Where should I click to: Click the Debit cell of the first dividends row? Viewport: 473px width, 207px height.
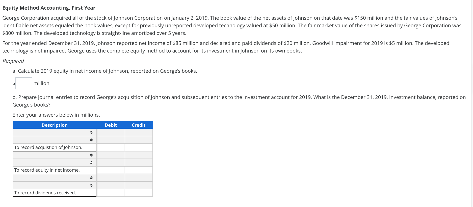point(111,177)
